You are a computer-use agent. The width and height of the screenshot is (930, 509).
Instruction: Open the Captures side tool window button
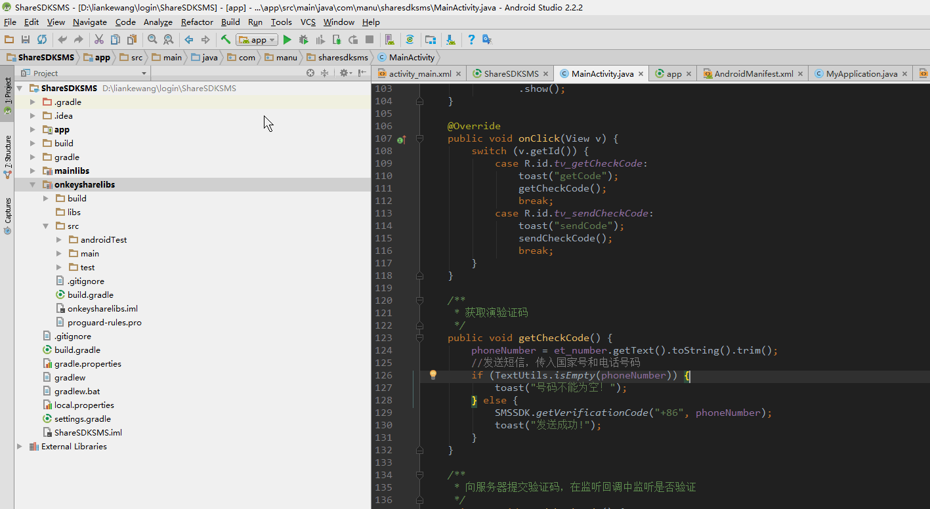8,216
